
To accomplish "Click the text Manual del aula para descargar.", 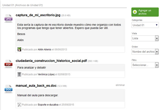I will point(38,95).
